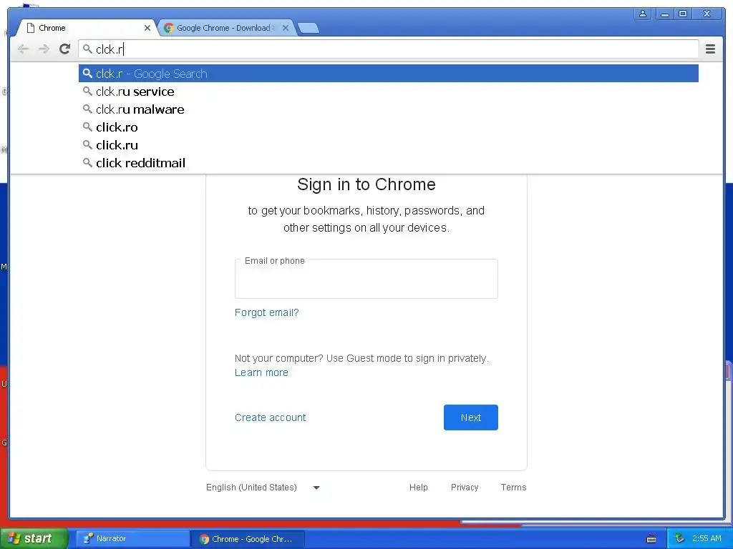Screen dimensions: 733x549
Task: Select the clck.r - Google Search suggestion
Action: [389, 74]
